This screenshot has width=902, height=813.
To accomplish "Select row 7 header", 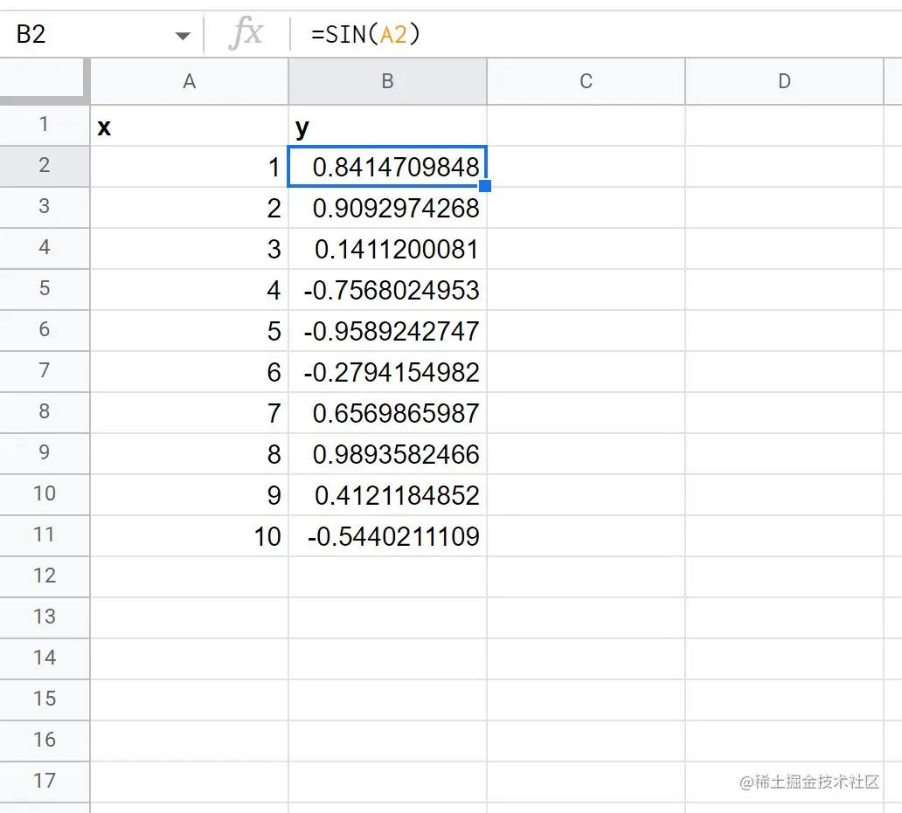I will 45,371.
